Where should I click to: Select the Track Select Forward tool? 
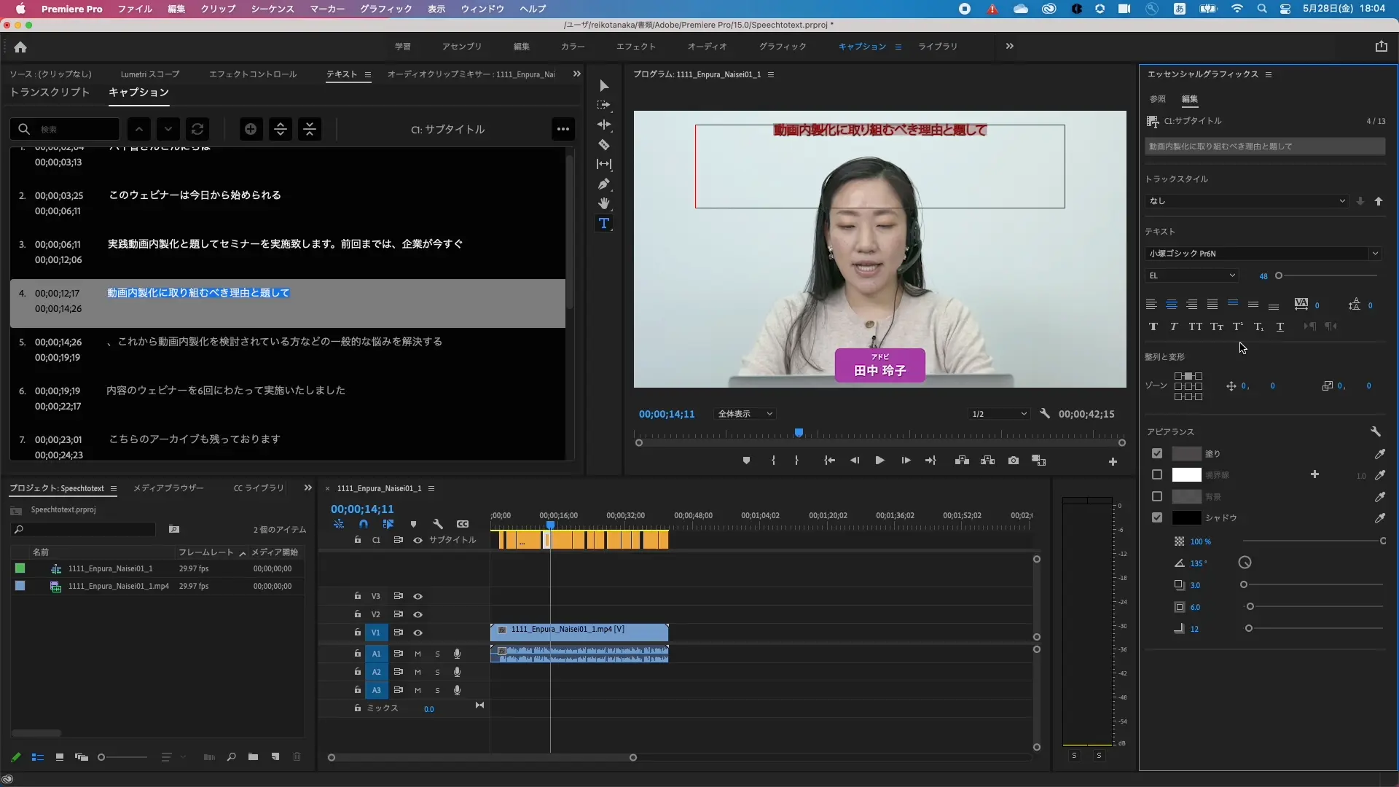[x=604, y=105]
